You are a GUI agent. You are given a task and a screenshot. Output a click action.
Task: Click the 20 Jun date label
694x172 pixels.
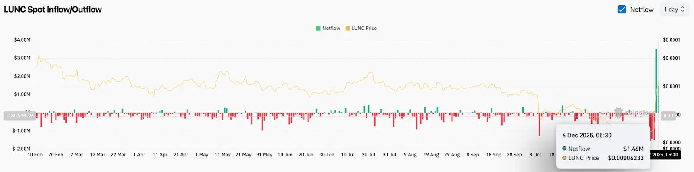(306, 155)
